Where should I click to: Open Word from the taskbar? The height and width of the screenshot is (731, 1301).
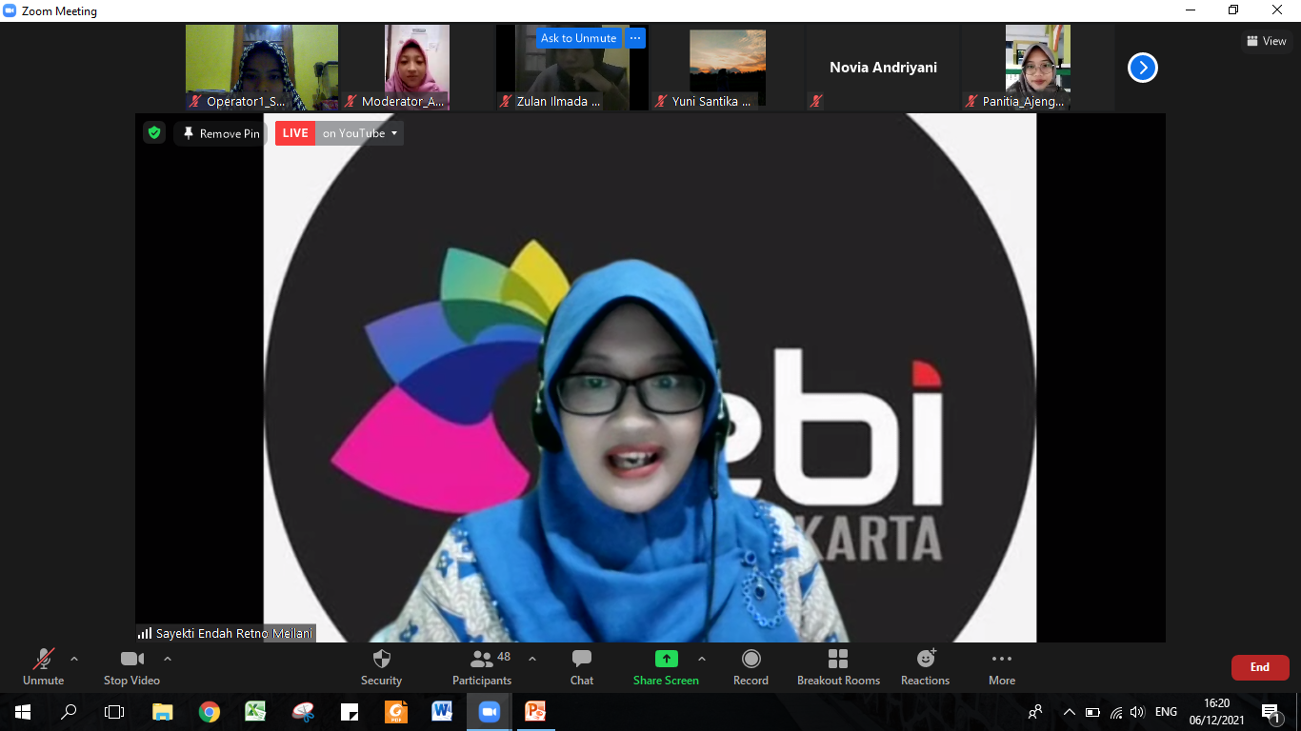(443, 712)
